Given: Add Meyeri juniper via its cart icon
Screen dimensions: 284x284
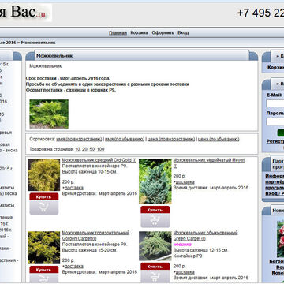Looking at the screenshot, I should [155, 220].
